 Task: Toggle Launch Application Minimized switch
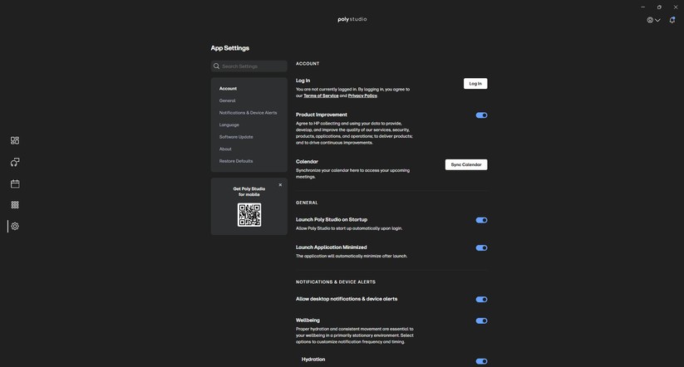coord(481,248)
